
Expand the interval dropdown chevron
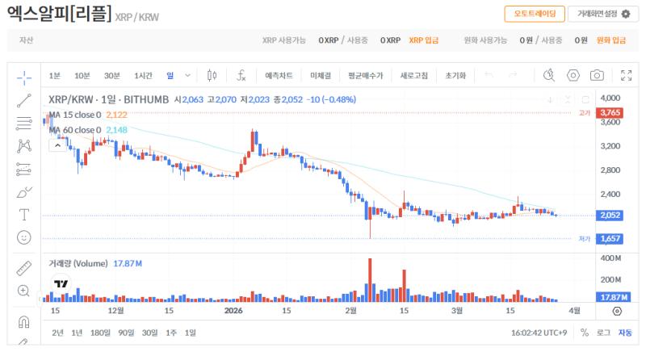click(x=188, y=76)
